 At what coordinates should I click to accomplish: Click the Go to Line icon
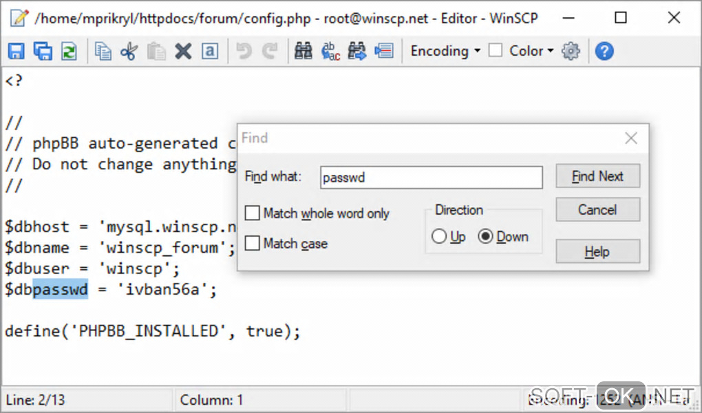click(383, 51)
